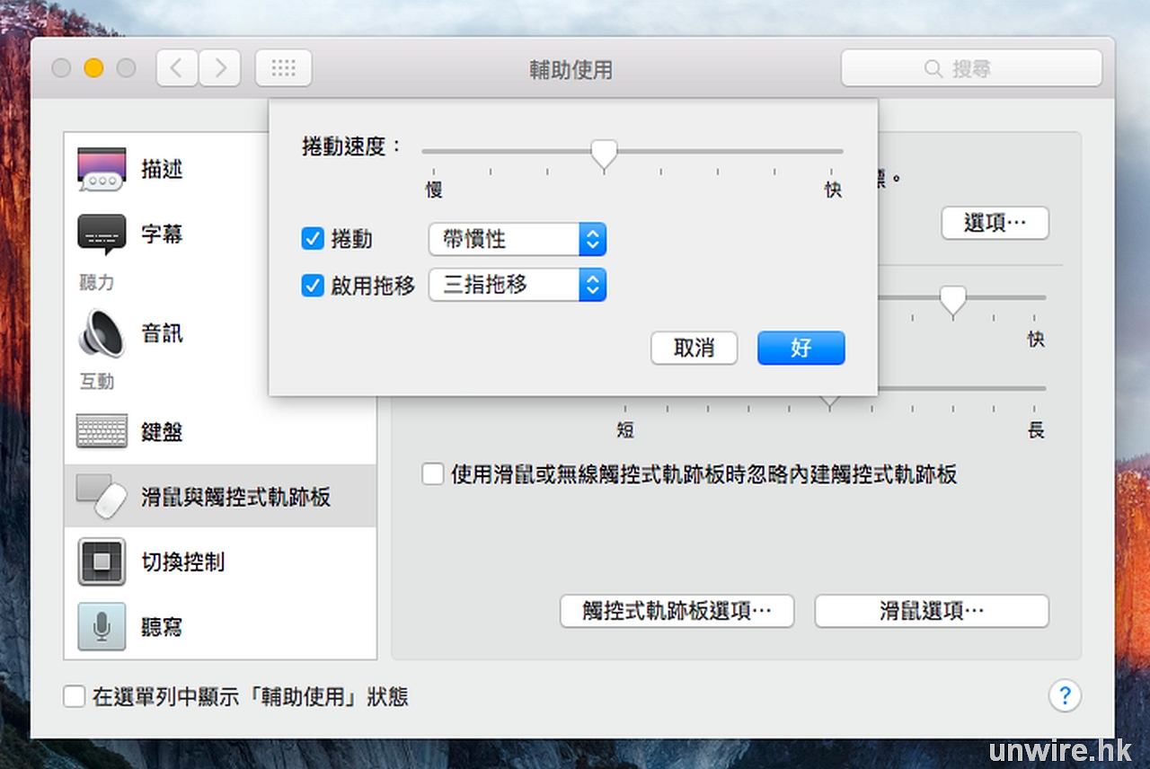This screenshot has height=769, width=1150.
Task: Choose the 音訊 speaker icon
Action: [102, 333]
